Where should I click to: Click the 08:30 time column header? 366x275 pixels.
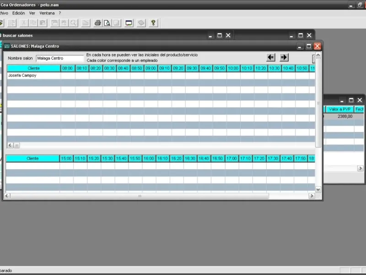coord(109,68)
